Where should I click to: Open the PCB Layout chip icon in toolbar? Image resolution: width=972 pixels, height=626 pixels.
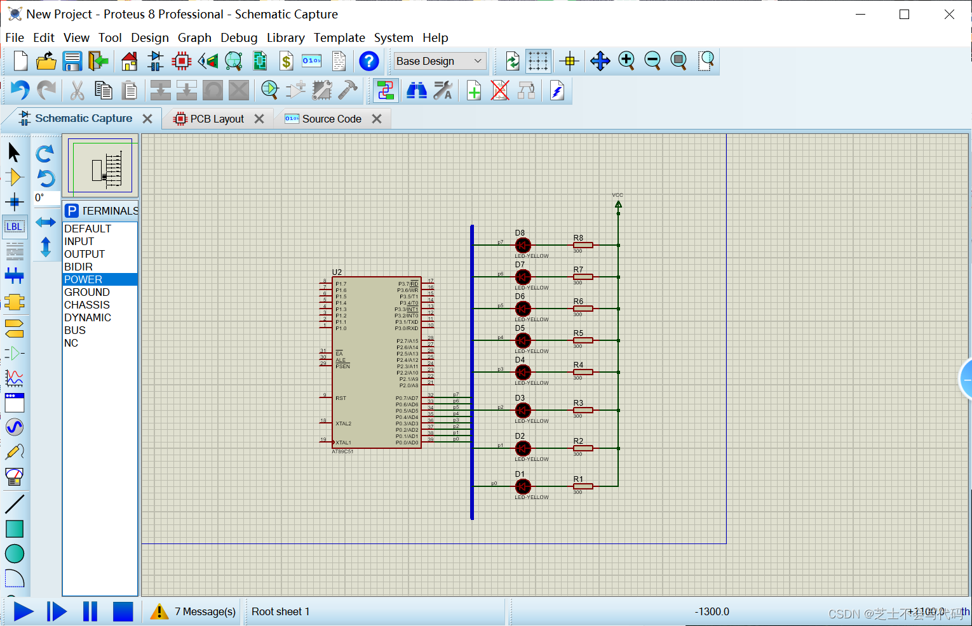click(182, 61)
